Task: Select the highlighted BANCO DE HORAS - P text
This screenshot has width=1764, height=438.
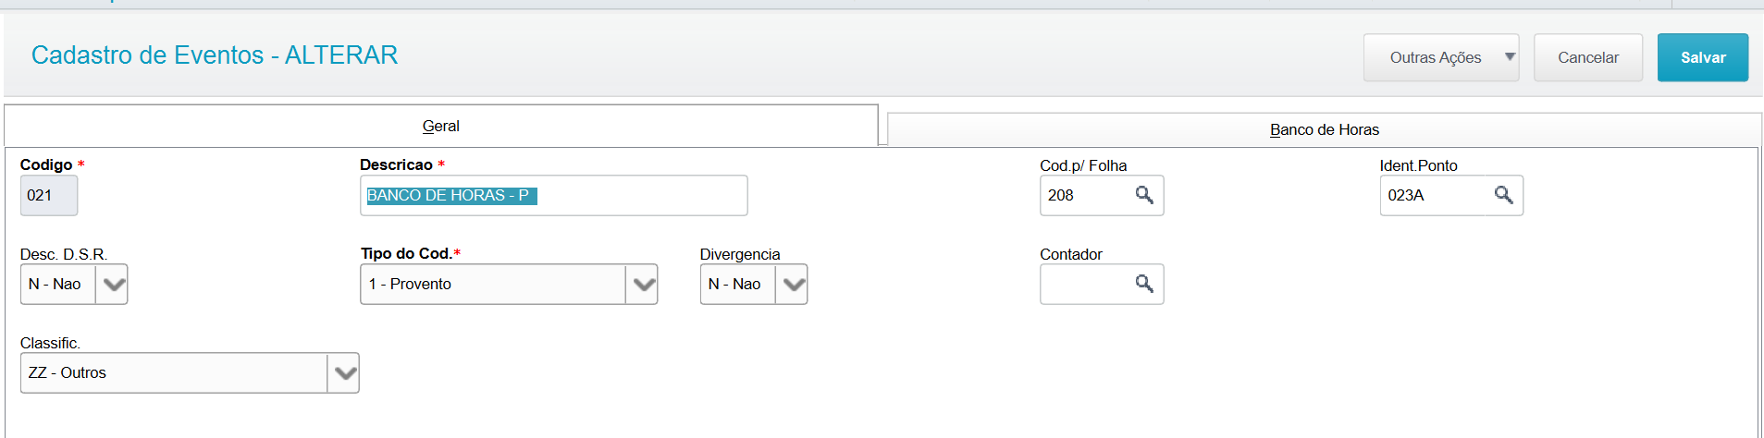Action: pyautogui.click(x=451, y=196)
